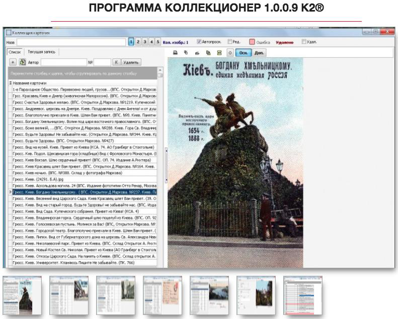Show additional image with Доп. button
The height and width of the screenshot is (319, 398).
(x=259, y=53)
